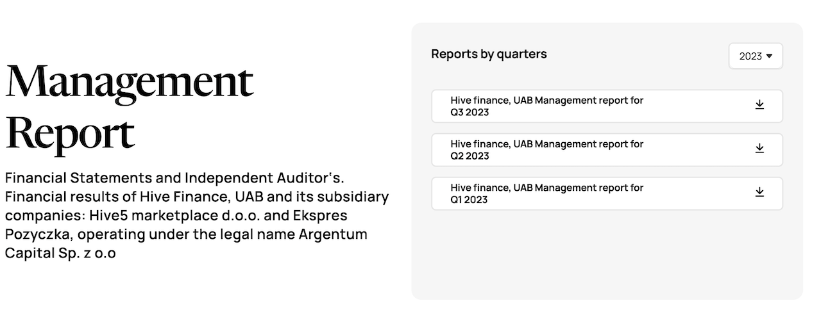821x317 pixels.
Task: Click the triangle arrow beside 2023
Action: (769, 56)
